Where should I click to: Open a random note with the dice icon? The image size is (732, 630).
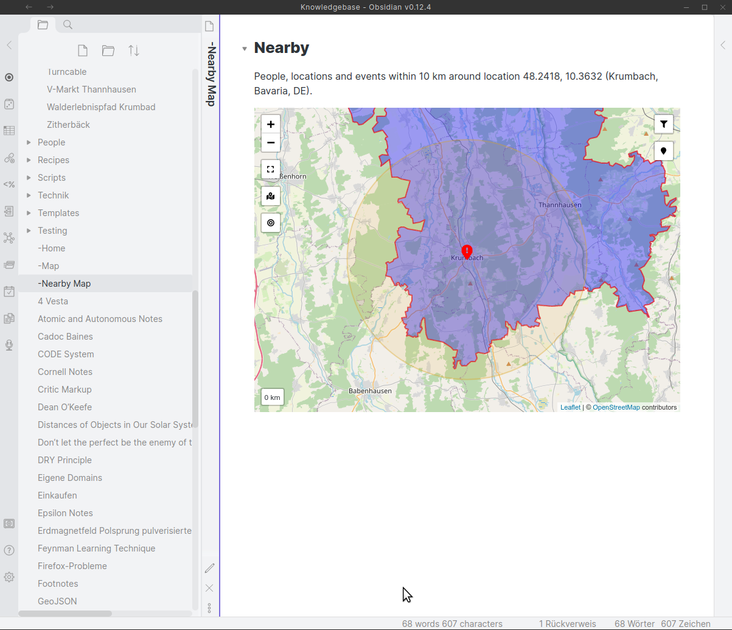point(9,104)
